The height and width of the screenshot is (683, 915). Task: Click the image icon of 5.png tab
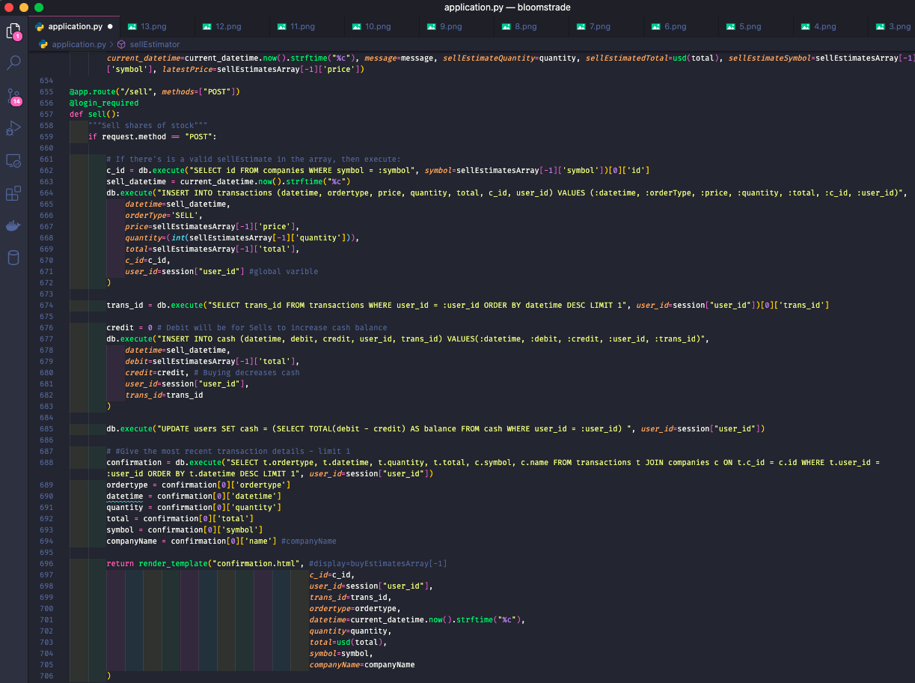(x=731, y=26)
